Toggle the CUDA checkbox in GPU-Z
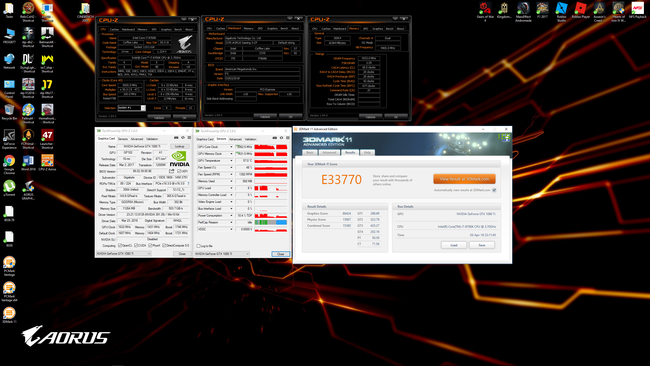 pyautogui.click(x=136, y=246)
